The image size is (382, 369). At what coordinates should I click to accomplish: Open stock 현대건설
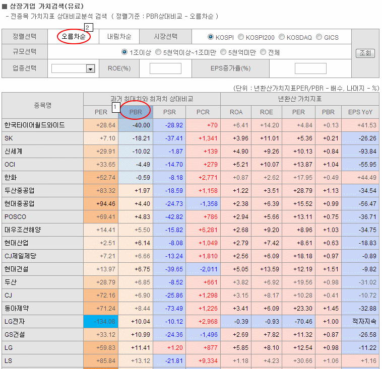pos(16,269)
